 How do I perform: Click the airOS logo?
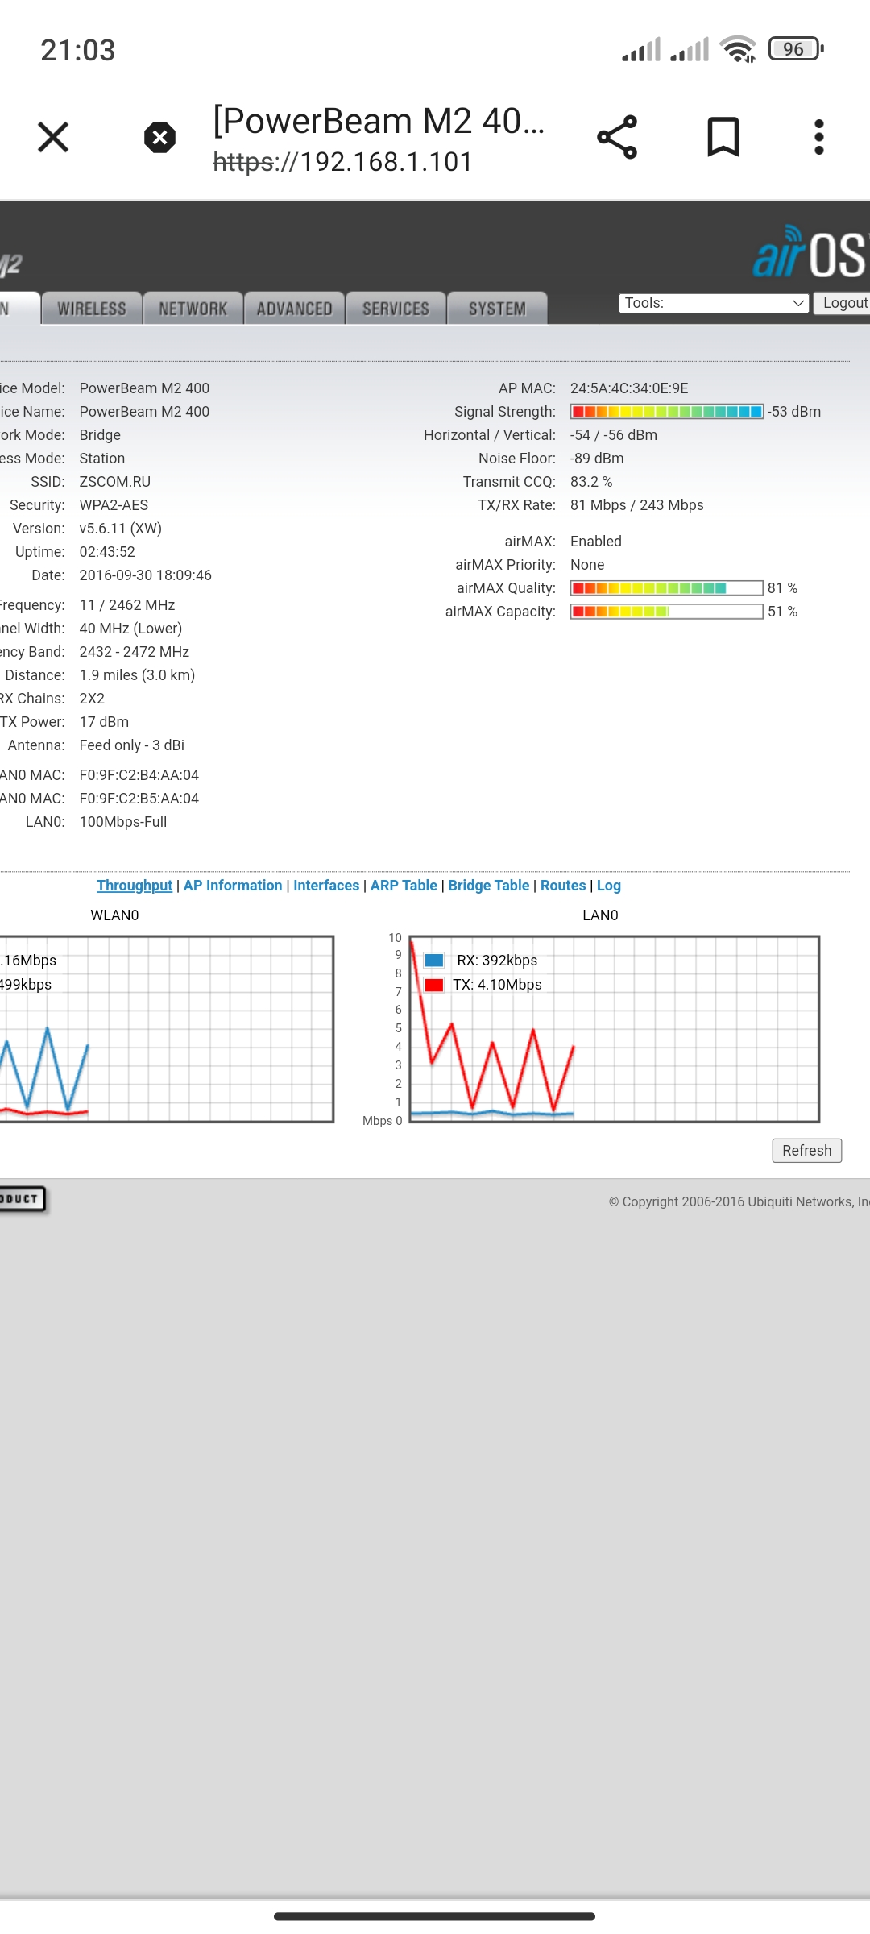pyautogui.click(x=809, y=253)
